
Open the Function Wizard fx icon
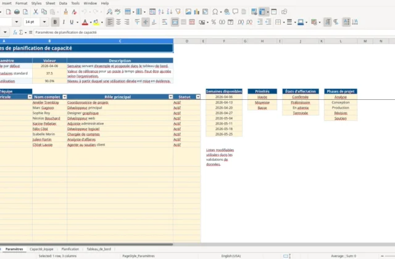coord(15,32)
